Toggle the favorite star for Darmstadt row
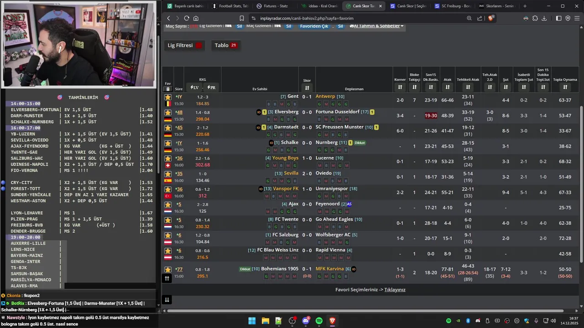 point(168,128)
